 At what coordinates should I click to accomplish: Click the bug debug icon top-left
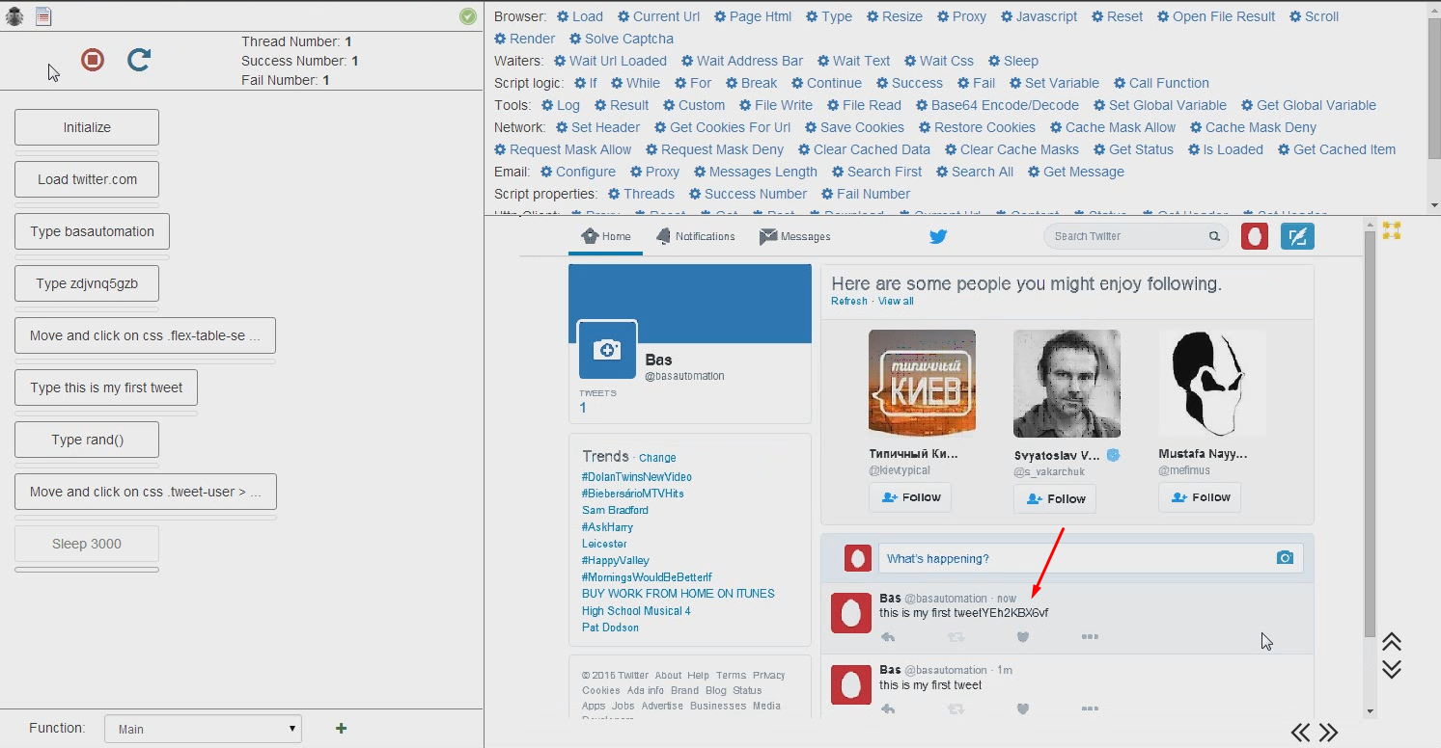click(x=14, y=16)
